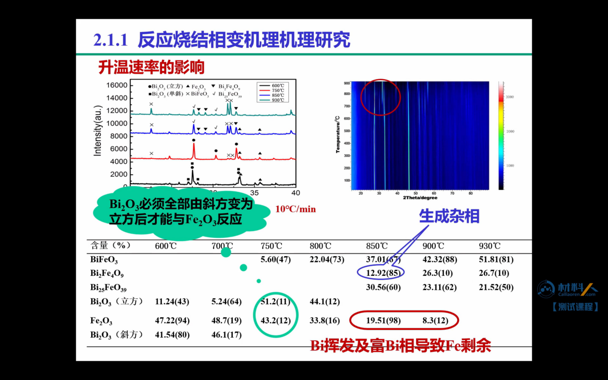Click the table cell "26.7(10)"
The image size is (608, 380).
[494, 273]
